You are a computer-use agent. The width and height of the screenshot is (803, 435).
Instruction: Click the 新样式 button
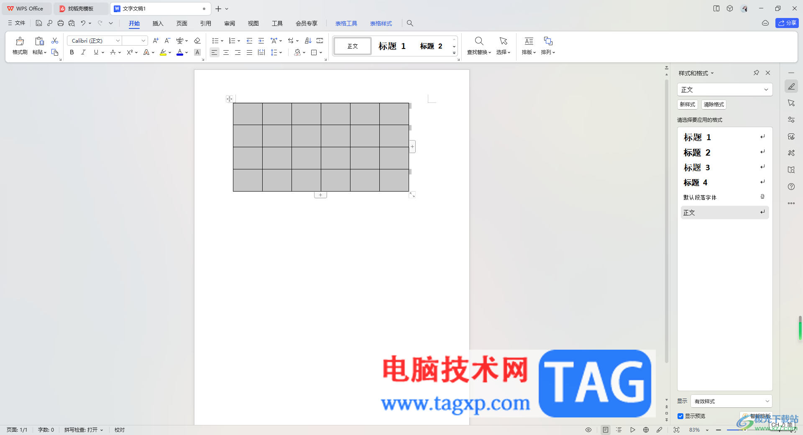click(x=687, y=105)
